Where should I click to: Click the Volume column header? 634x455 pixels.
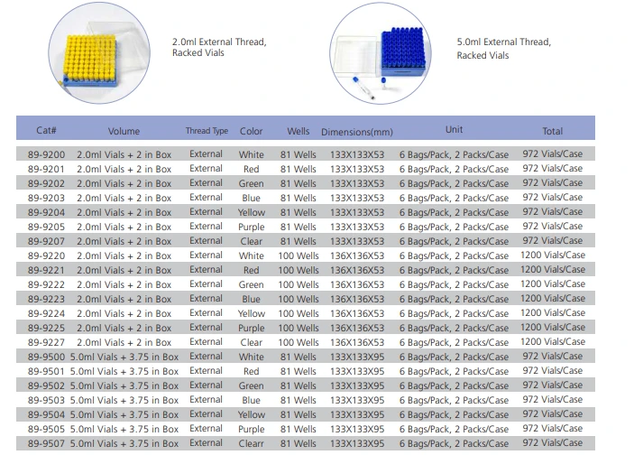click(x=124, y=131)
